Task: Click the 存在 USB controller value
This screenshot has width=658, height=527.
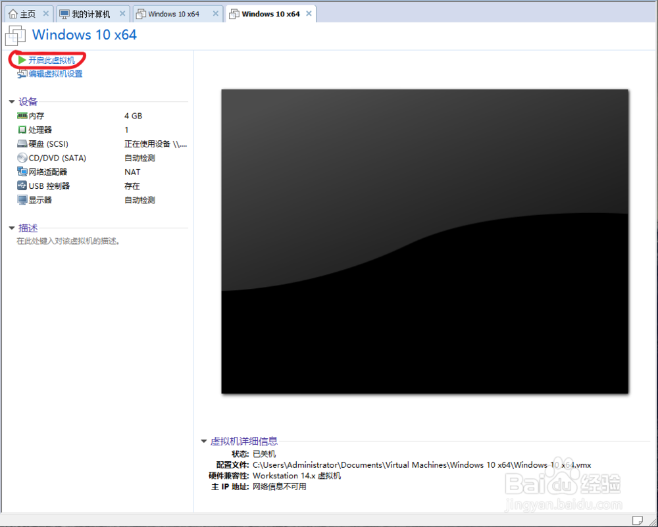Action: point(132,186)
